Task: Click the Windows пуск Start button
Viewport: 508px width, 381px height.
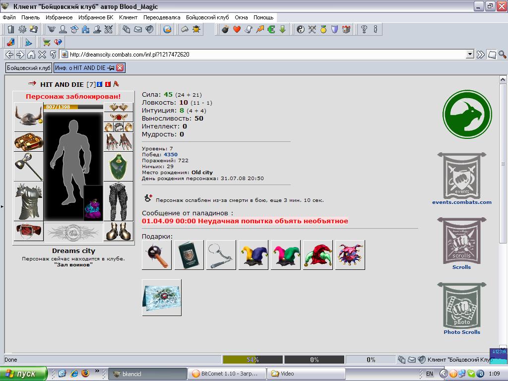Action: tap(23, 374)
